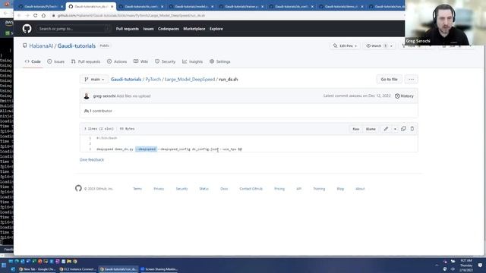Select the Wiki repository tab
Viewport: 486px width, 273px height.
[140, 61]
